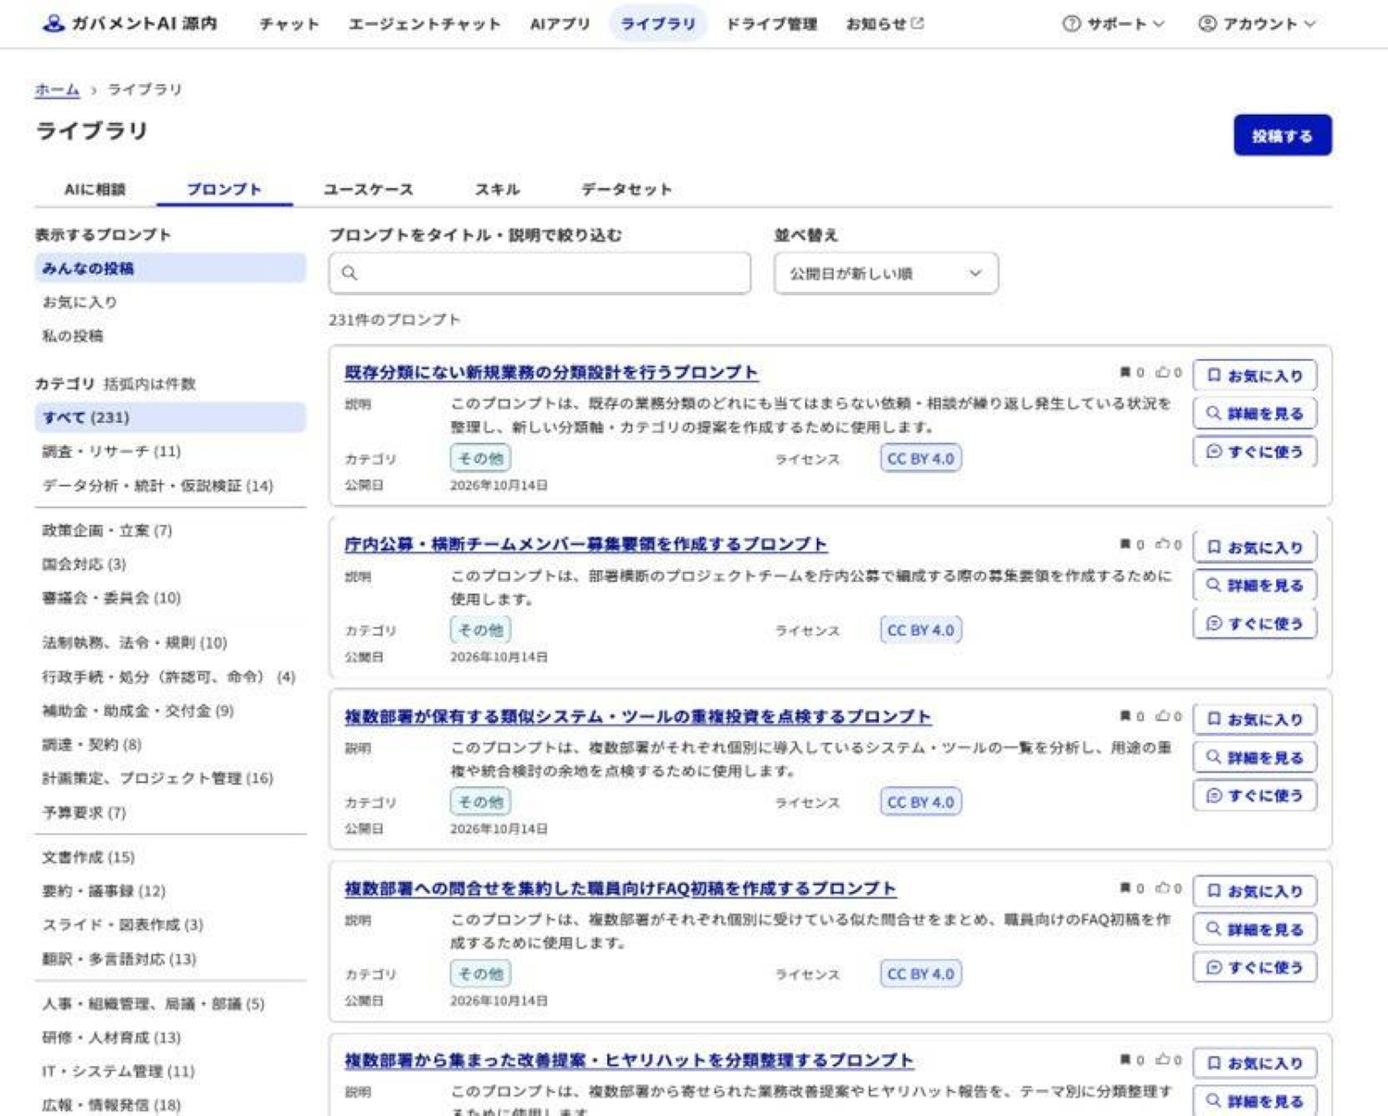Click the user avatar icon next to アカウント
1388x1116 pixels.
[x=1207, y=24]
